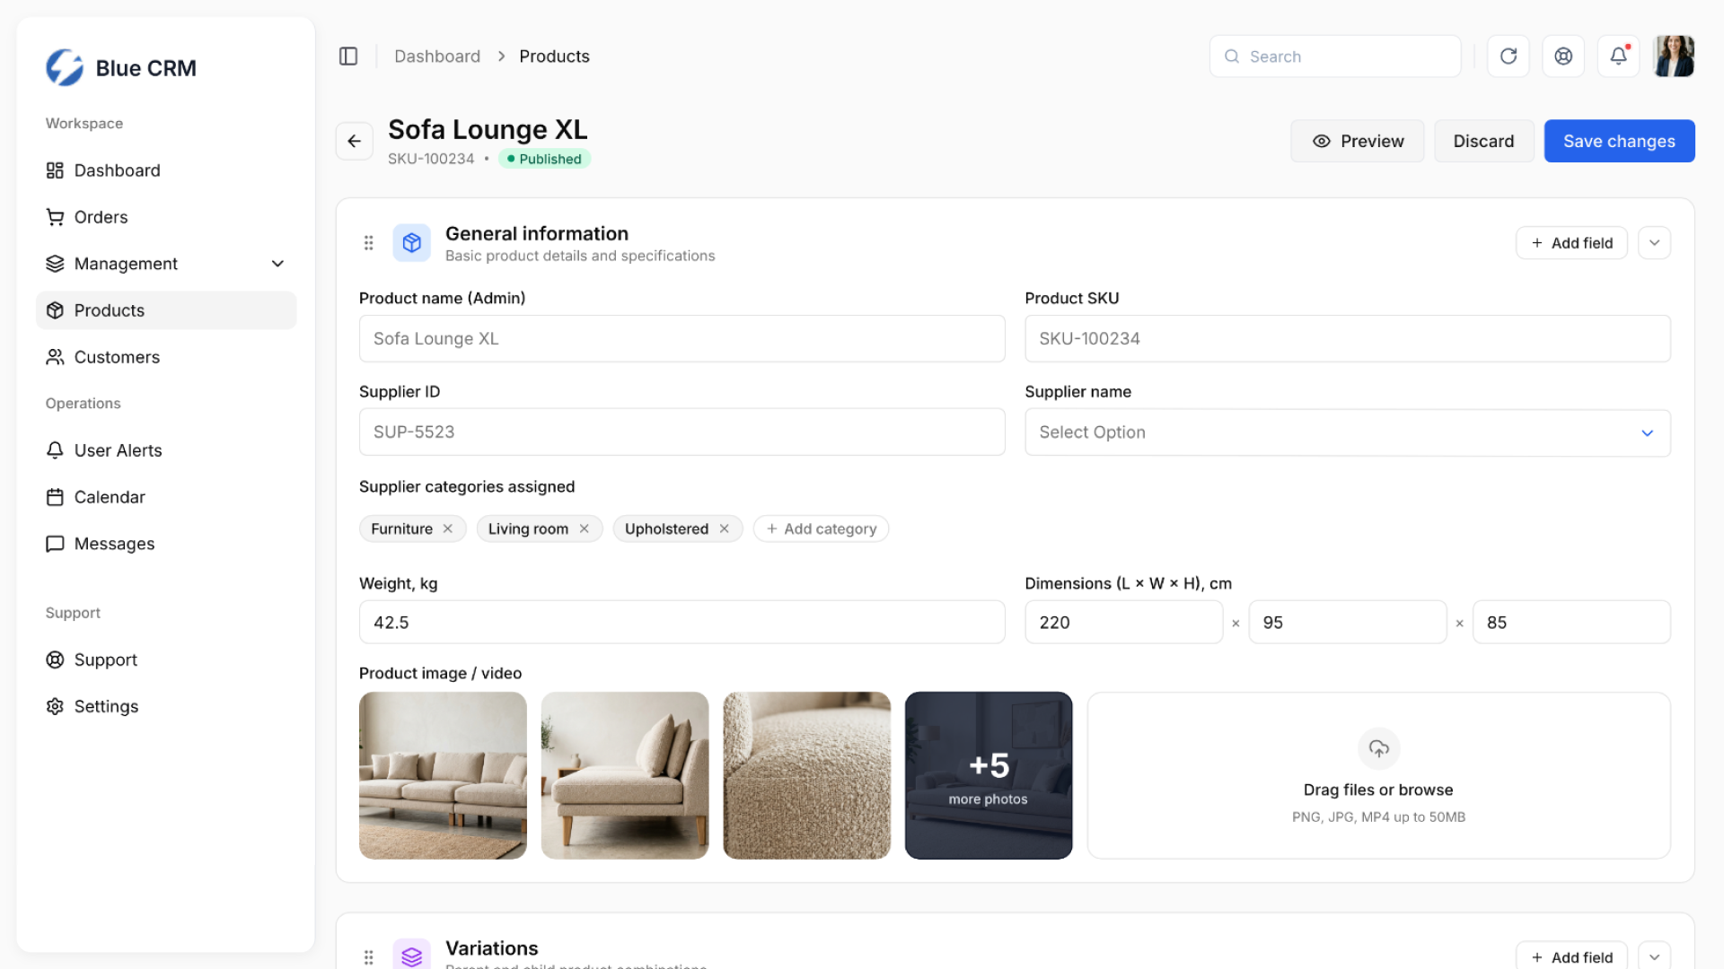The height and width of the screenshot is (969, 1724).
Task: Click the Blue CRM logo icon
Action: (65, 67)
